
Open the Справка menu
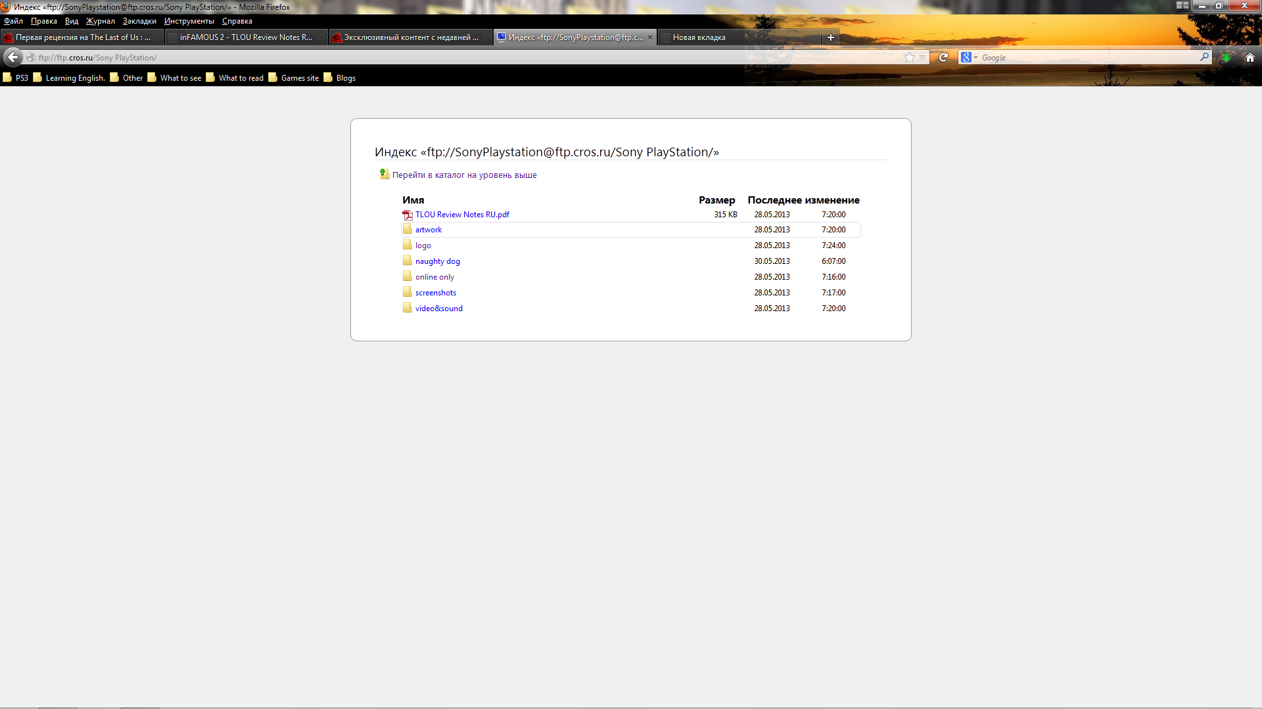click(x=237, y=21)
